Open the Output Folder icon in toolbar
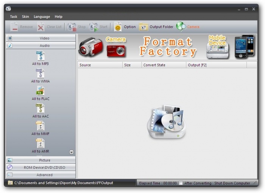265x193 pixels. click(x=143, y=27)
